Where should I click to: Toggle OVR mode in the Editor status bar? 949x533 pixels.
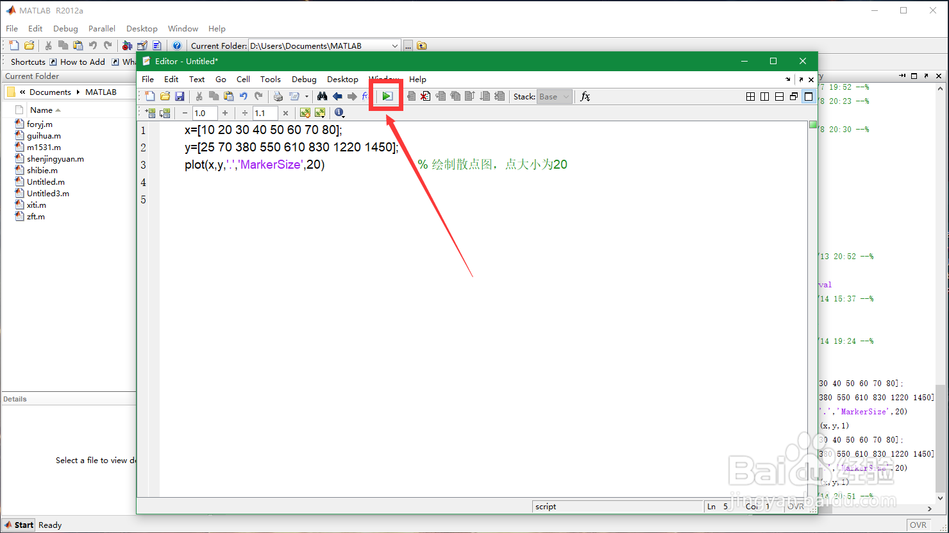point(796,506)
